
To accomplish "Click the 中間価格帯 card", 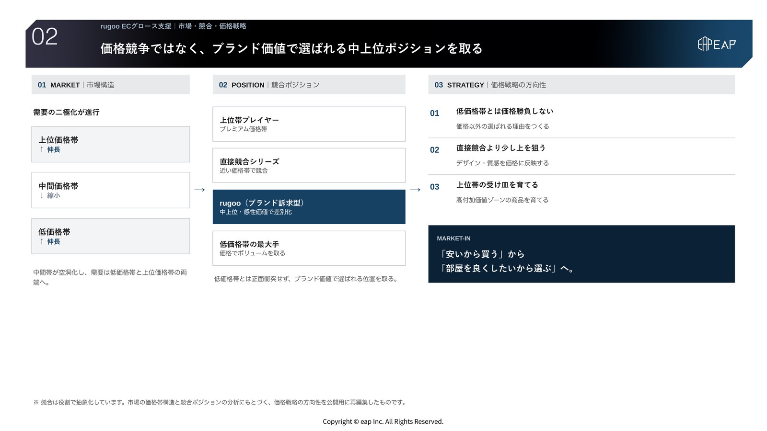I will (111, 190).
